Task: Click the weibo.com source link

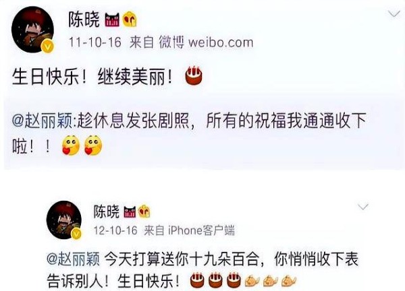Action: click(221, 42)
